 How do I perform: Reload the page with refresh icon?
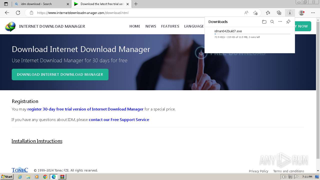18,13
